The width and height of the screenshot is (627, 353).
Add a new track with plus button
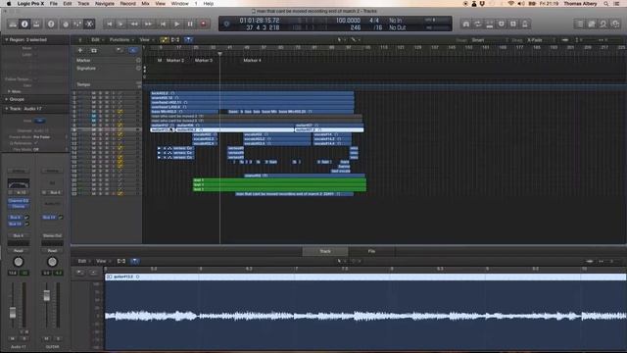coord(80,50)
